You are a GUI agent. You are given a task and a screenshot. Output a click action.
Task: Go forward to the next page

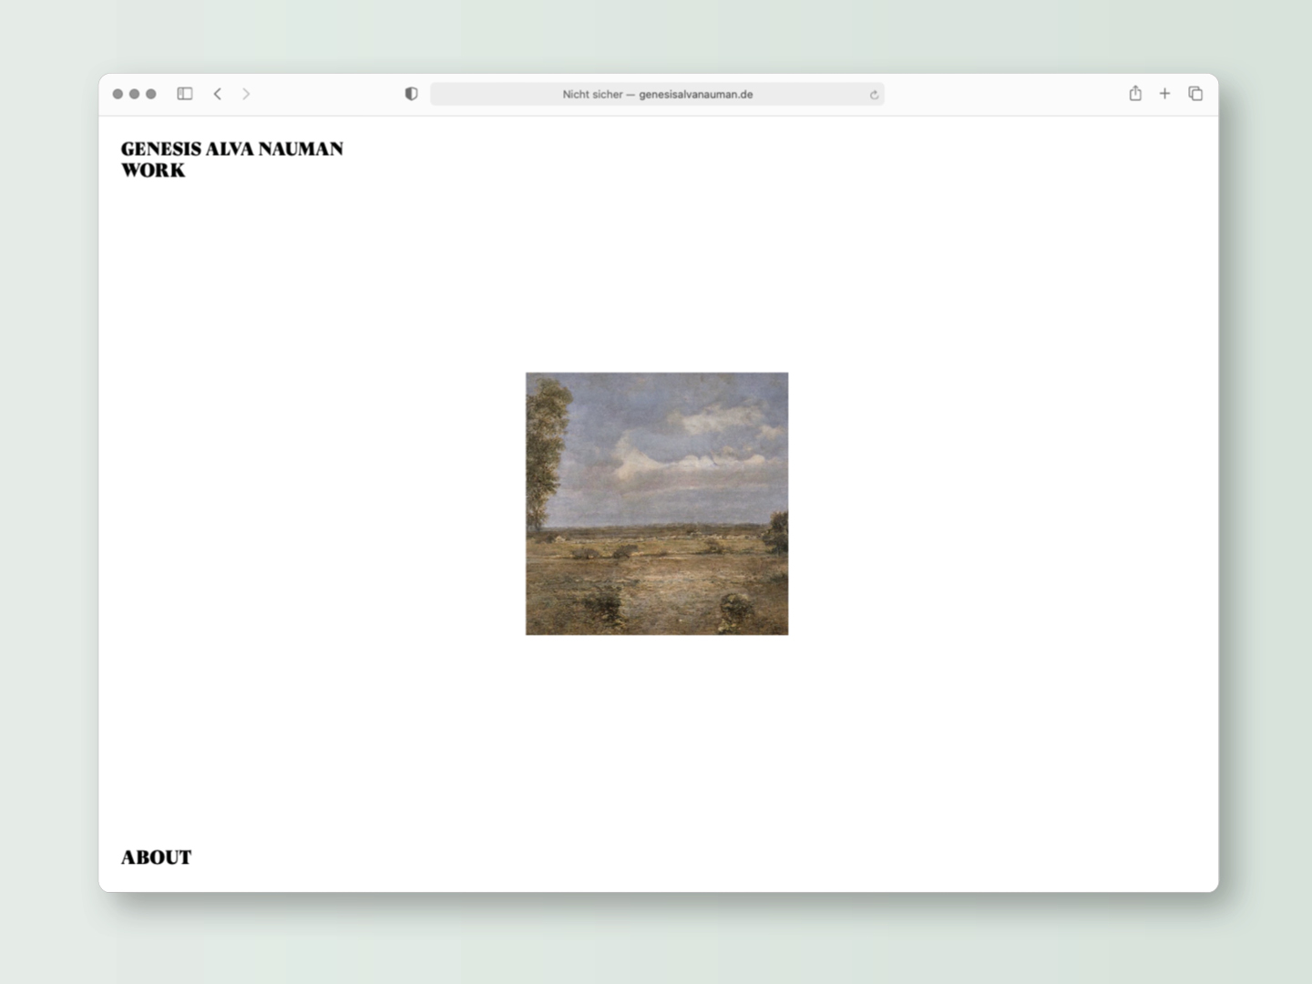pyautogui.click(x=246, y=94)
